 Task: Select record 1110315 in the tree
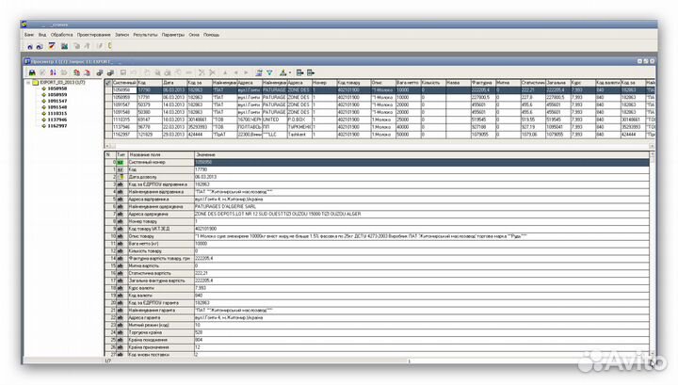tap(57, 114)
